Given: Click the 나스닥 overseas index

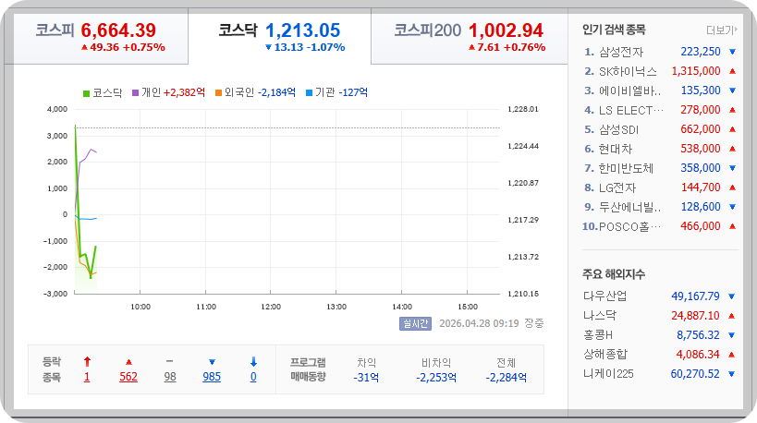Looking at the screenshot, I should pyautogui.click(x=600, y=316).
